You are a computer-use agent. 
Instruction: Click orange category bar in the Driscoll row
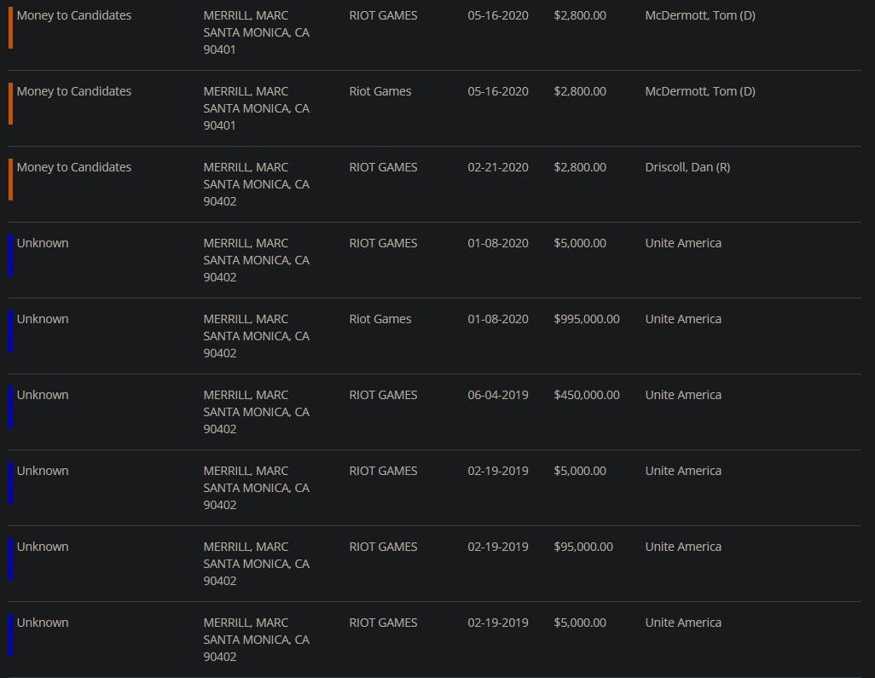(10, 179)
